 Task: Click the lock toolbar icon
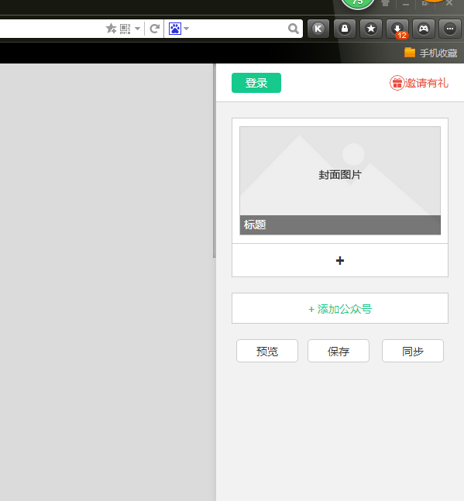[345, 29]
